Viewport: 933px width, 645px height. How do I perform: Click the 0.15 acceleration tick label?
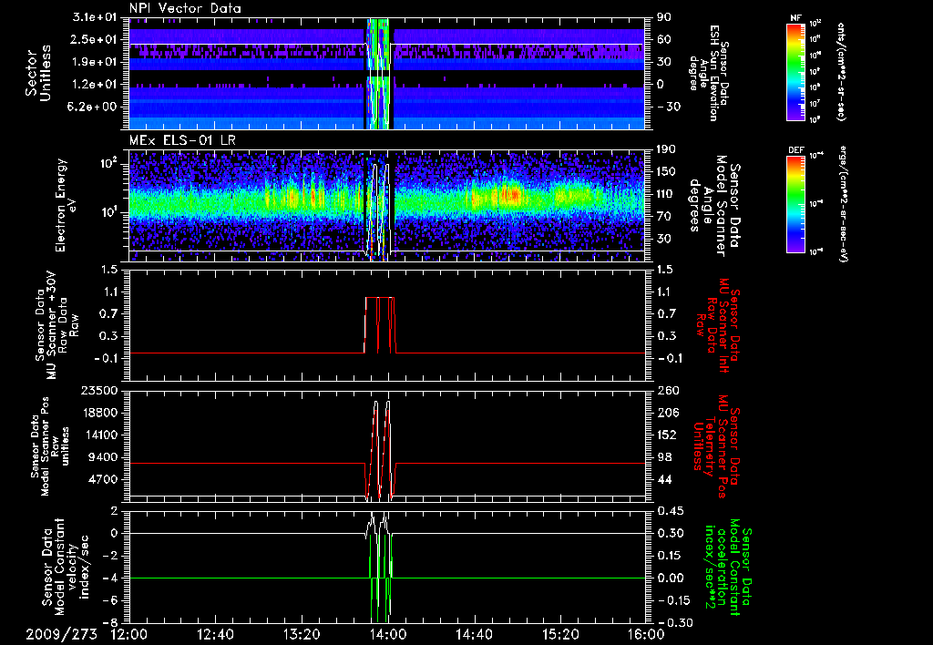[x=668, y=556]
